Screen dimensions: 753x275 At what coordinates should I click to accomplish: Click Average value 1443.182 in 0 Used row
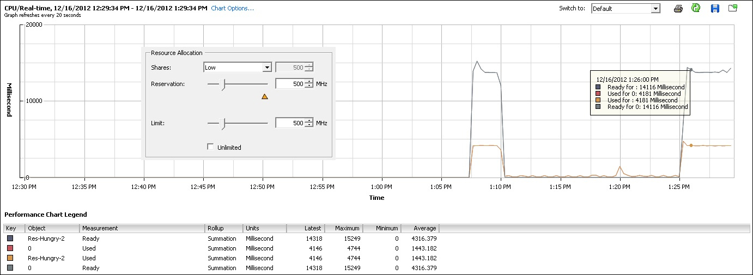point(424,248)
